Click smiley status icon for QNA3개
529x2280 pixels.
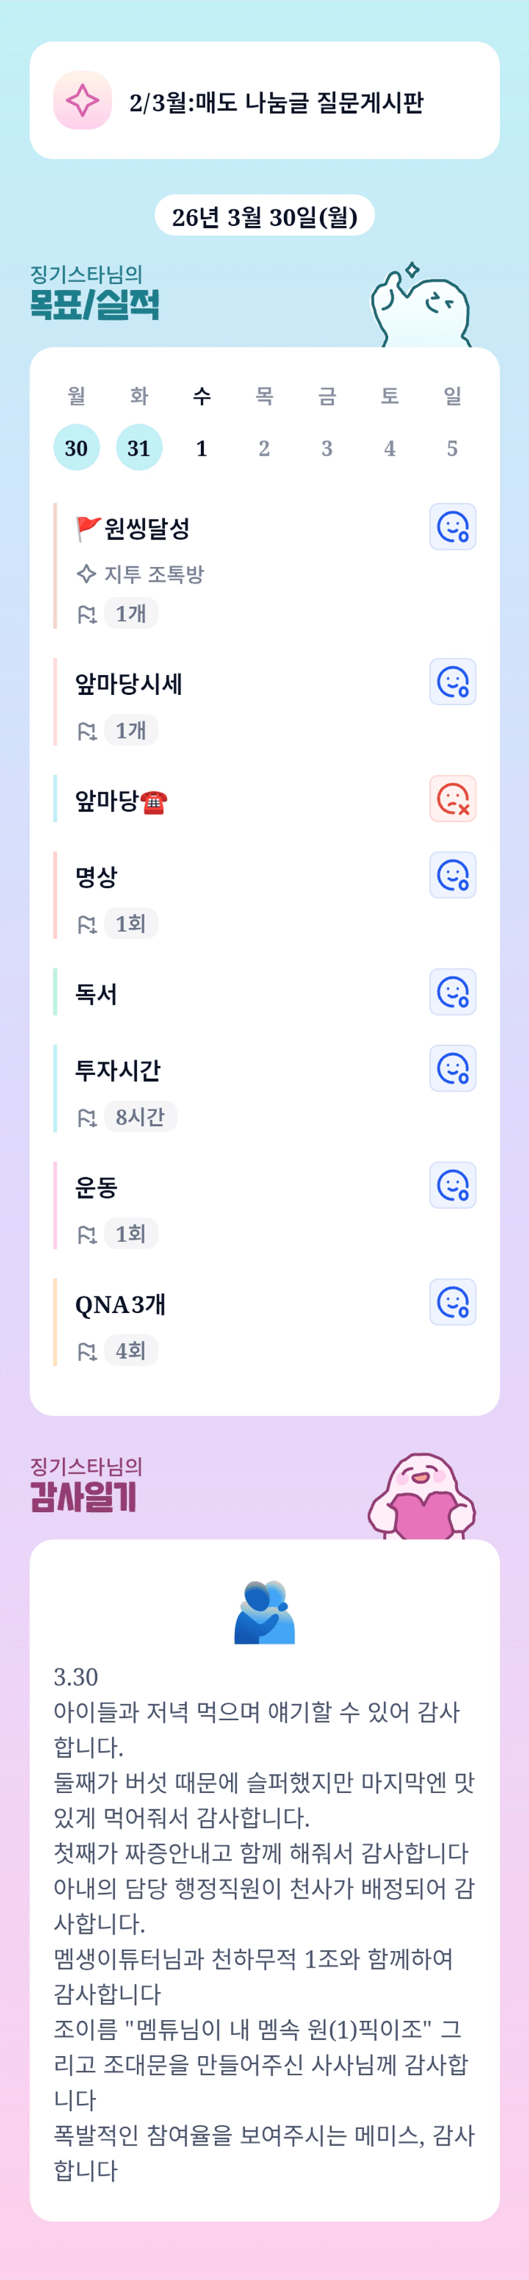452,1302
